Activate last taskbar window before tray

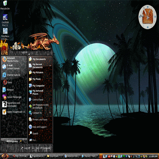coord(89,156)
